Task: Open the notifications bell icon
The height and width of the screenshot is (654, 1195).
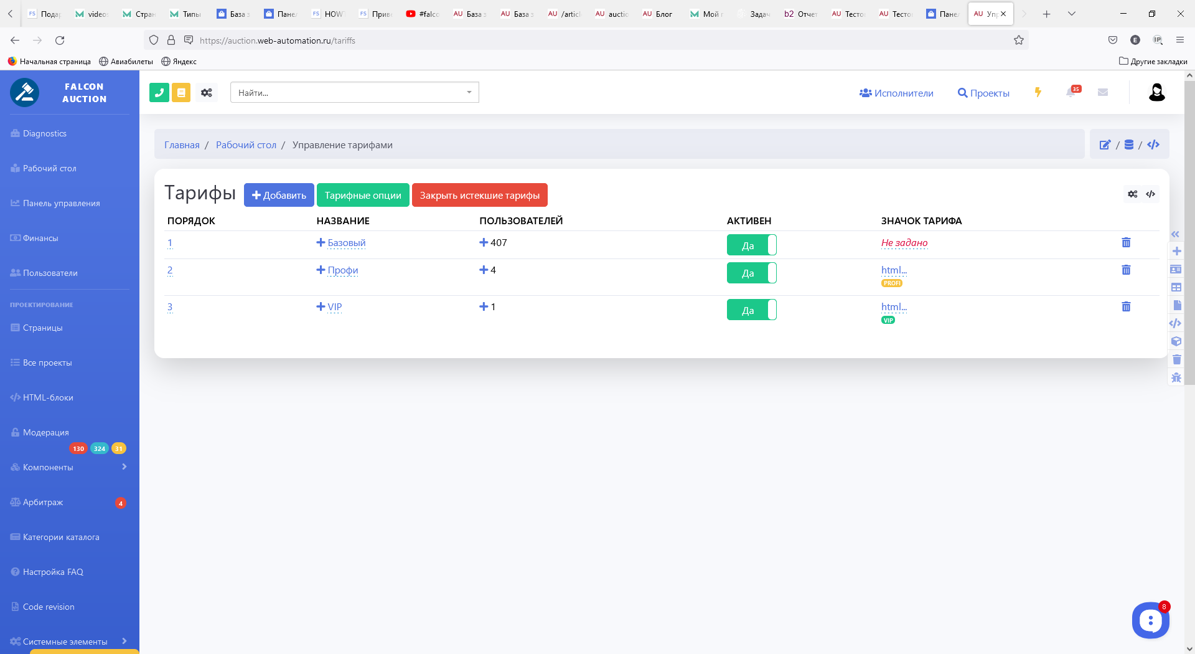Action: click(x=1071, y=92)
